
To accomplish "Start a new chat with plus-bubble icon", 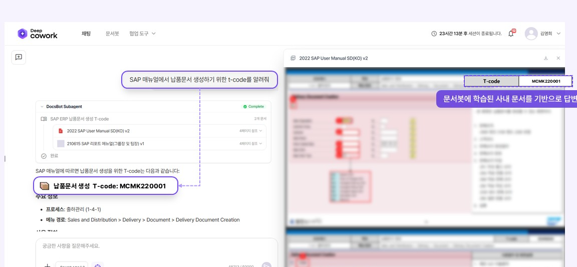I will [19, 57].
